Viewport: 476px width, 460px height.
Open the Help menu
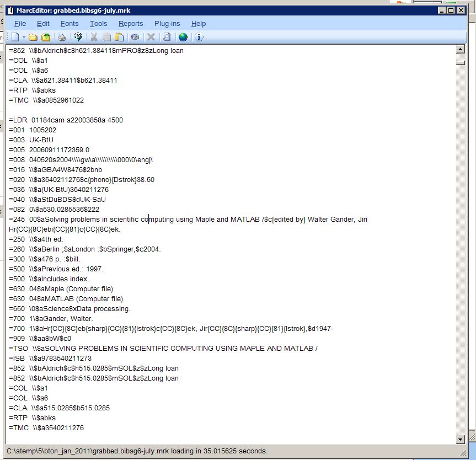pos(199,24)
